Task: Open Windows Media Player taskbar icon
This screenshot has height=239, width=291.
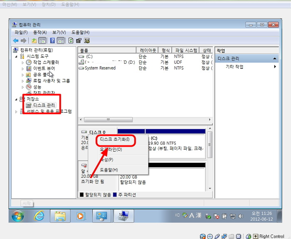Action: [80, 215]
